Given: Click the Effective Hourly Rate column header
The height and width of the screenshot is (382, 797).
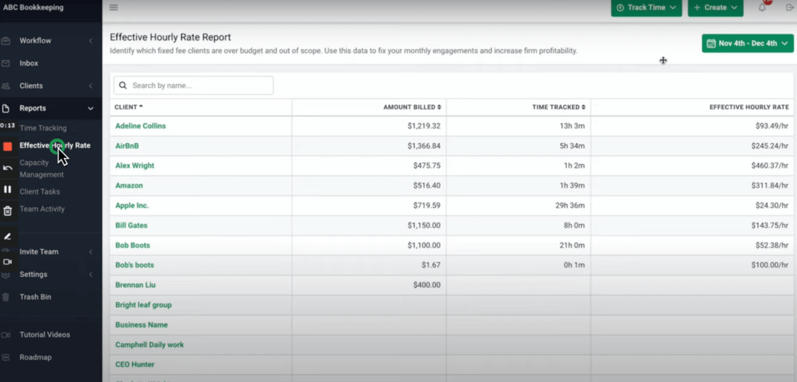Looking at the screenshot, I should tap(750, 107).
